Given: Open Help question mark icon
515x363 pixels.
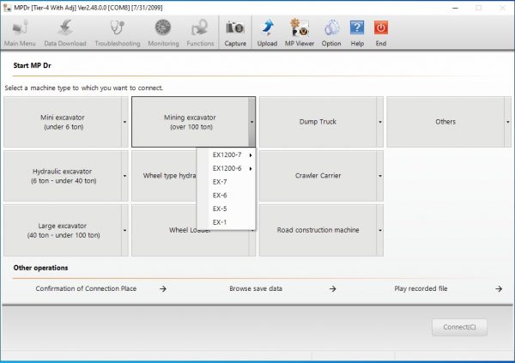Looking at the screenshot, I should tap(357, 33).
